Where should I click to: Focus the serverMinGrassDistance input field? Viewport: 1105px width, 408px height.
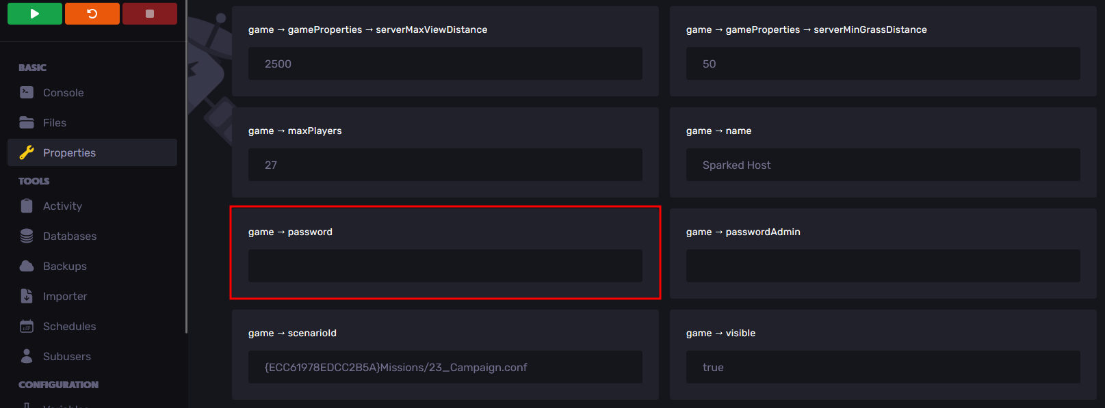click(x=883, y=64)
